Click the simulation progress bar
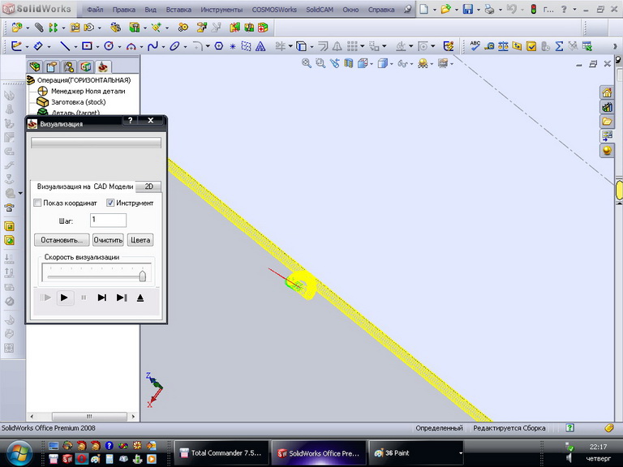623x467 pixels. click(97, 143)
